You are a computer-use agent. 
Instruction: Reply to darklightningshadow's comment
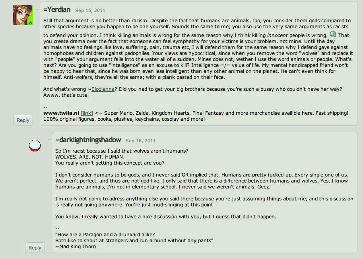[x=35, y=247]
